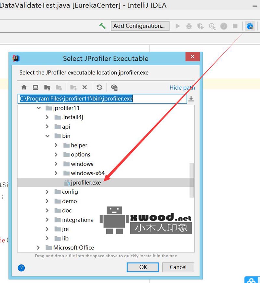
Task: Click the OK button
Action: (143, 267)
